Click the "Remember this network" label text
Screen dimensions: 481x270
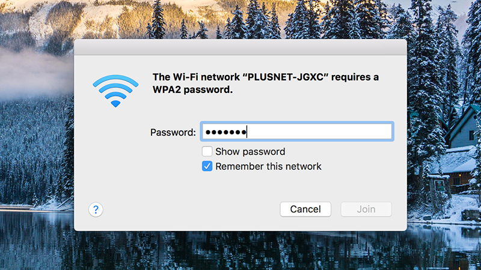coord(268,166)
